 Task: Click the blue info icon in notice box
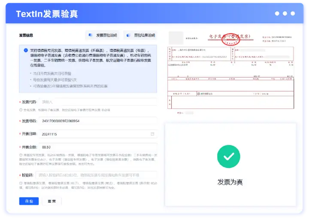26,51
